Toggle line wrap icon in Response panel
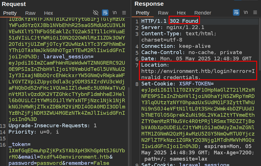This screenshot has width=261, height=166. pyautogui.click(x=236, y=13)
